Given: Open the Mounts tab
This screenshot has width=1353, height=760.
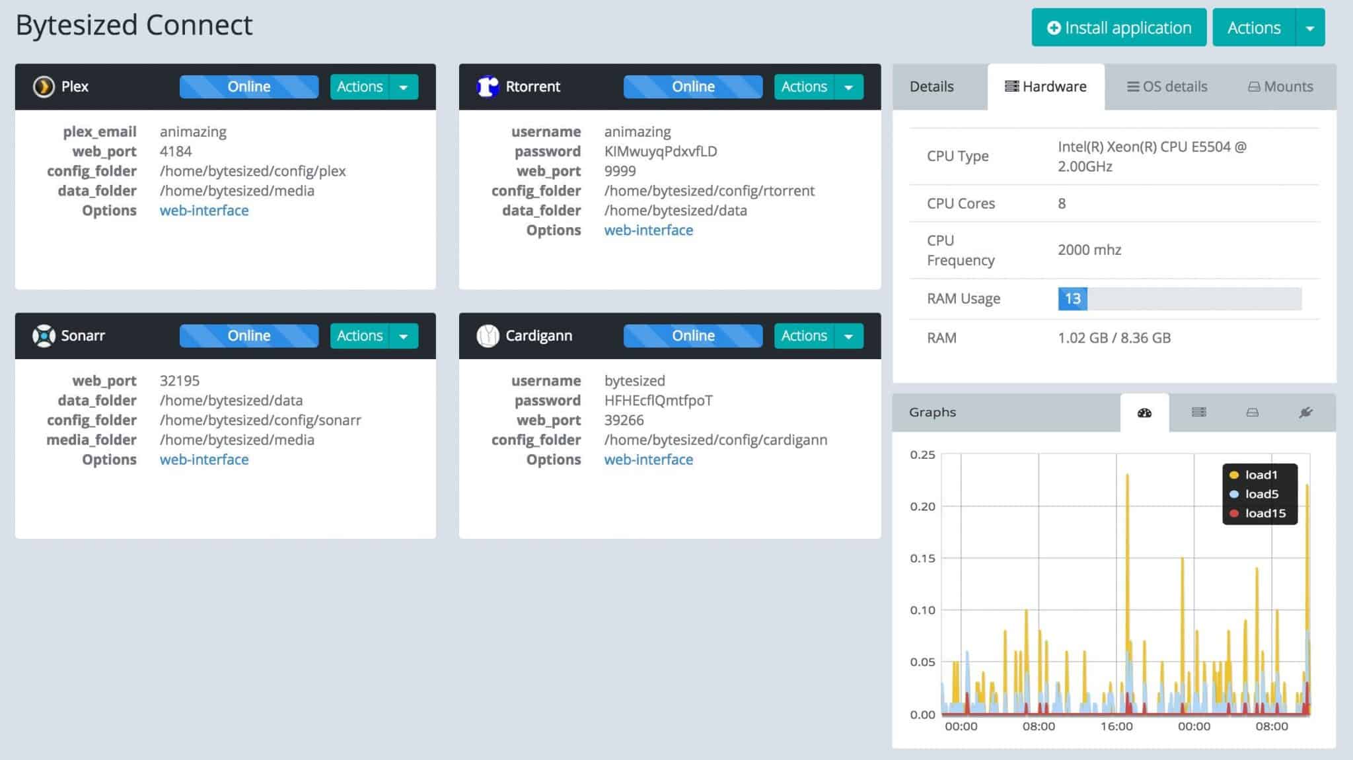Looking at the screenshot, I should tap(1279, 86).
